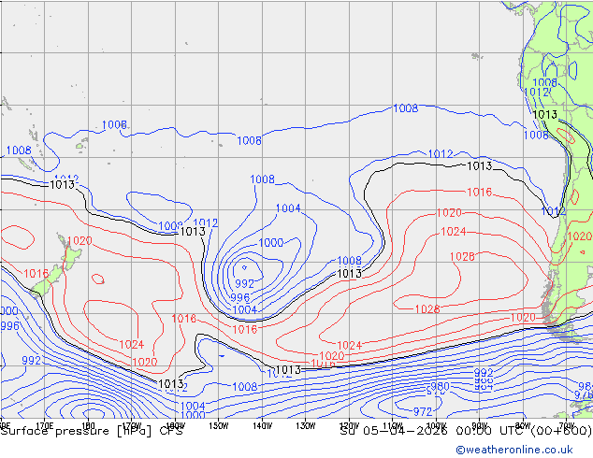The width and height of the screenshot is (593, 458).
Task: Click the 130W longitude label
Action: [306, 426]
